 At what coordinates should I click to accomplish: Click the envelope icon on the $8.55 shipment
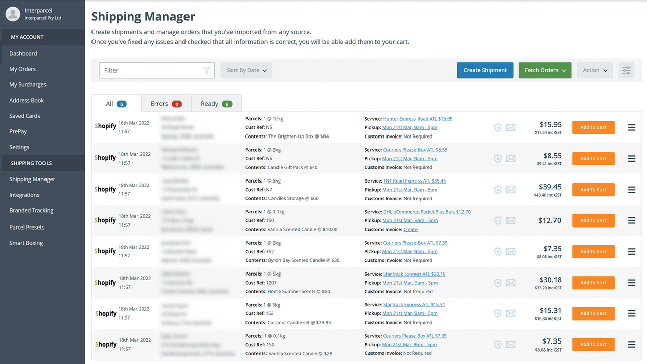(511, 158)
